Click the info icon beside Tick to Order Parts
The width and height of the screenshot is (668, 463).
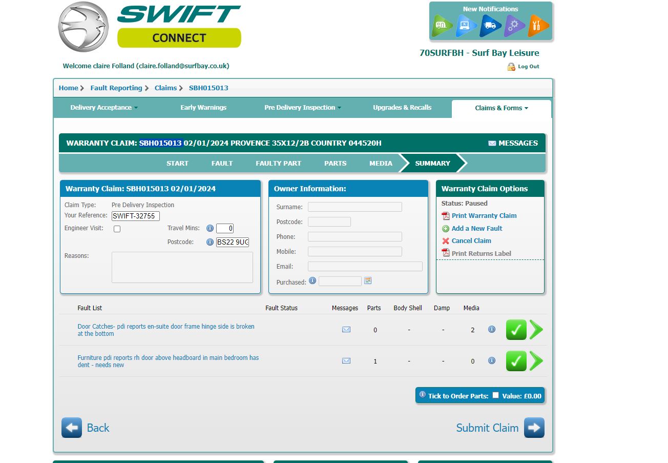[x=423, y=395]
